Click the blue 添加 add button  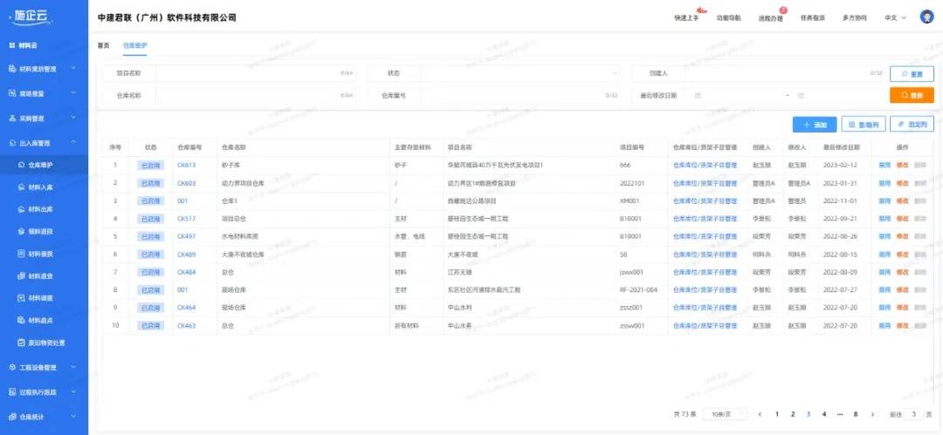point(815,125)
